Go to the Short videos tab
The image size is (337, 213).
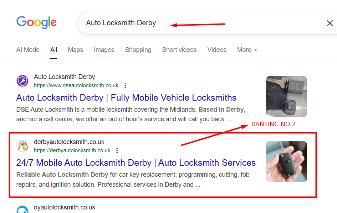coord(179,50)
